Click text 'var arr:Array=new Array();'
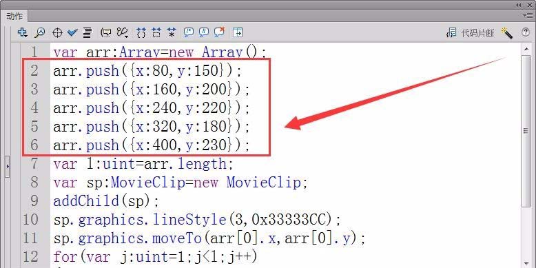Screen dimensions: 536x268 pos(159,52)
